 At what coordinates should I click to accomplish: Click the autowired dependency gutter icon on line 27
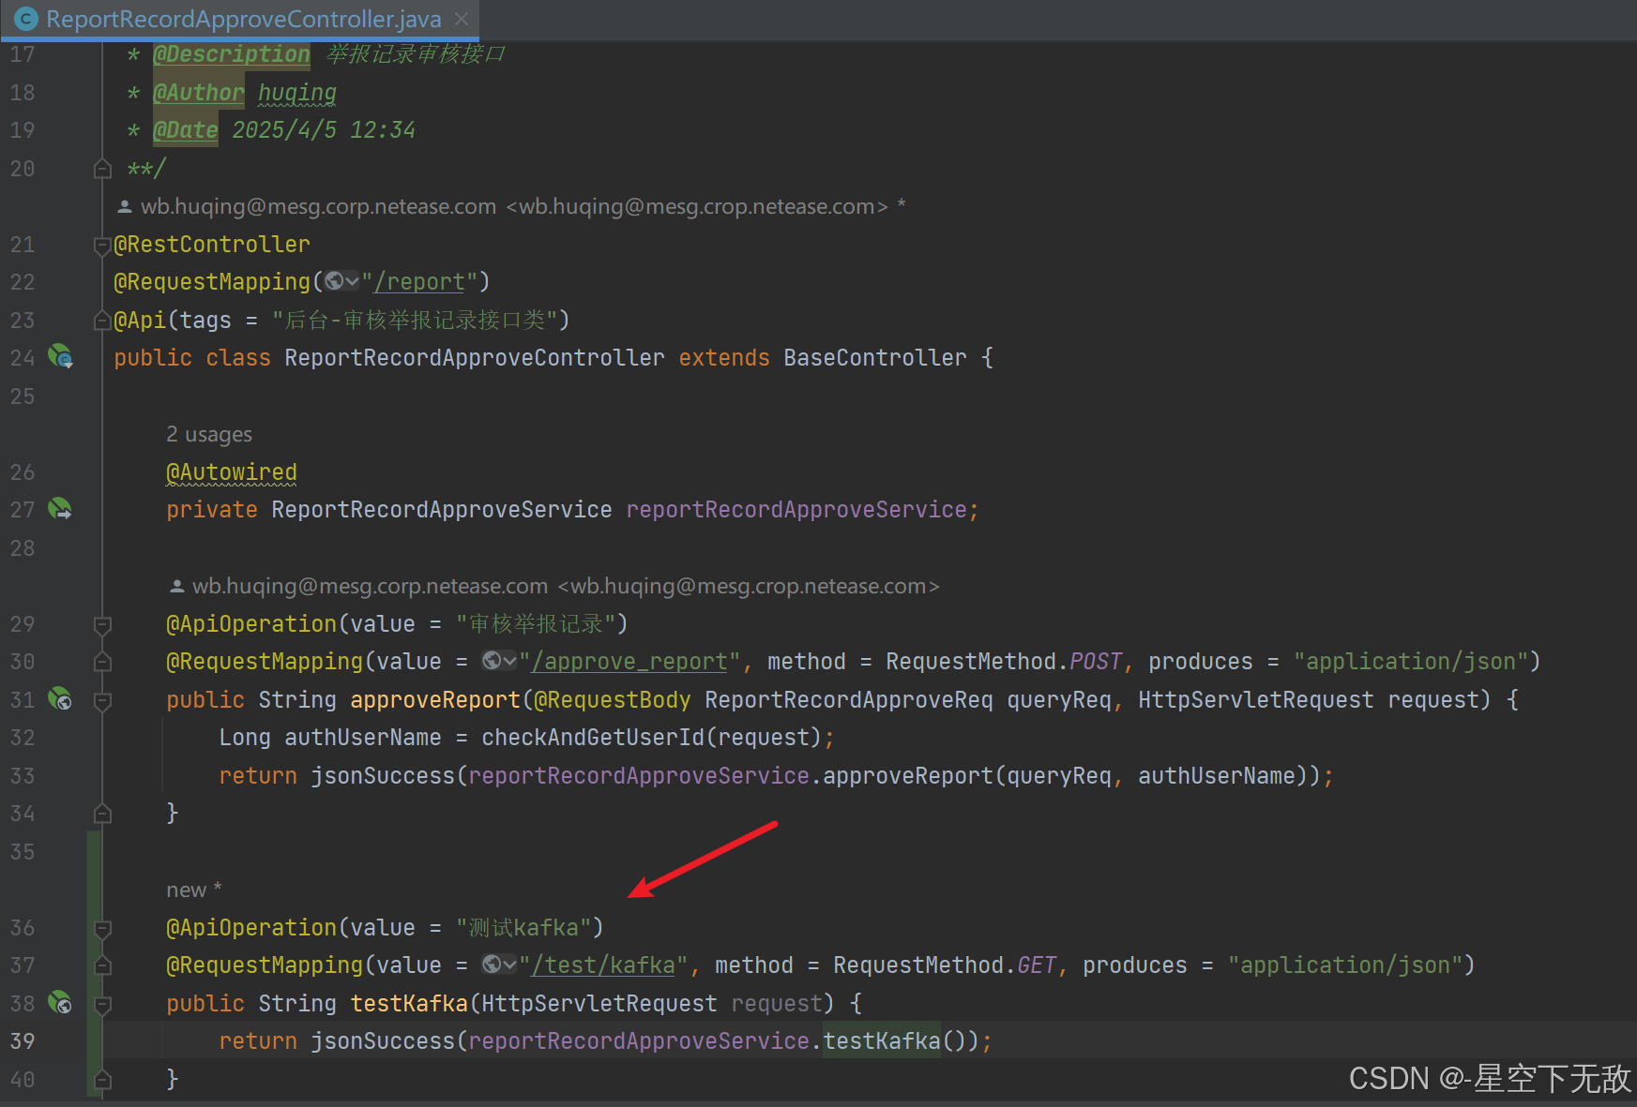coord(60,509)
